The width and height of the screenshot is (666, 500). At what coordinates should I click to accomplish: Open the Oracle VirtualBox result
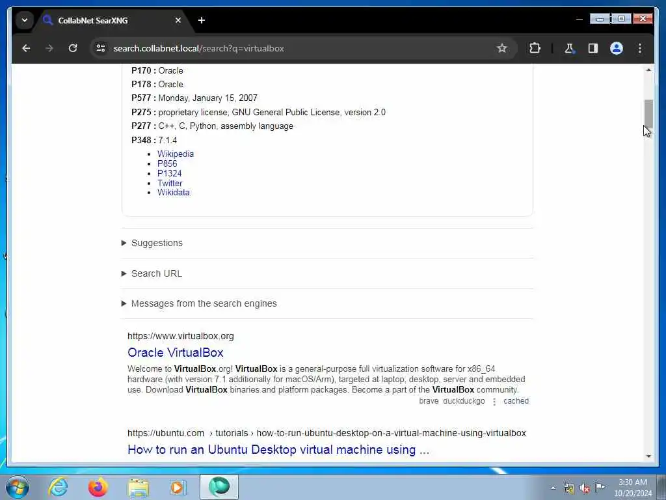point(176,352)
